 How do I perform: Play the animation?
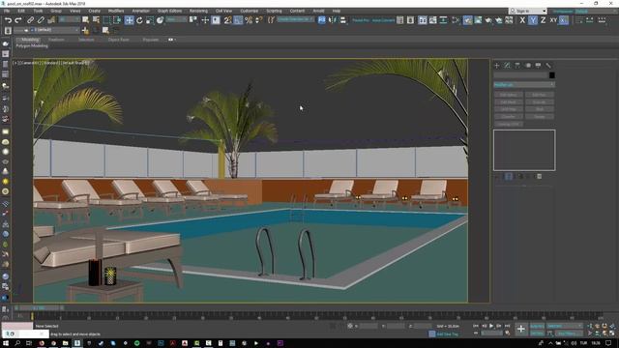pos(491,326)
